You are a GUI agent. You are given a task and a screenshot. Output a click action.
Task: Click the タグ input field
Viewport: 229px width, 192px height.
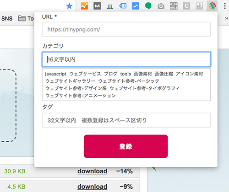click(x=126, y=120)
